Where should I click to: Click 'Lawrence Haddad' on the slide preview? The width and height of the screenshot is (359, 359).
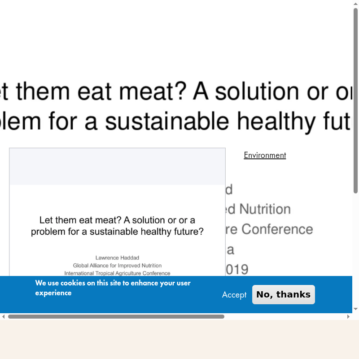click(117, 258)
